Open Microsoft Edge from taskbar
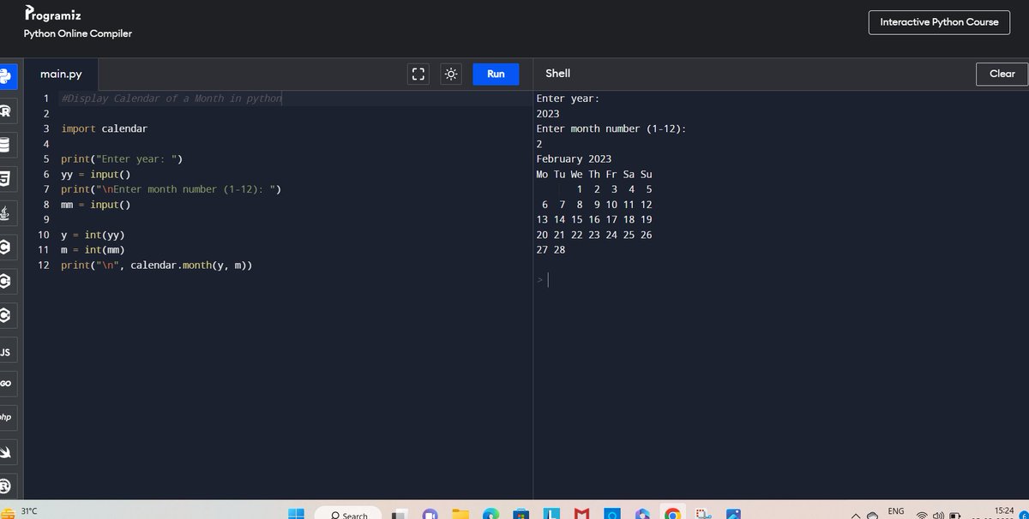Image resolution: width=1029 pixels, height=519 pixels. (x=490, y=514)
